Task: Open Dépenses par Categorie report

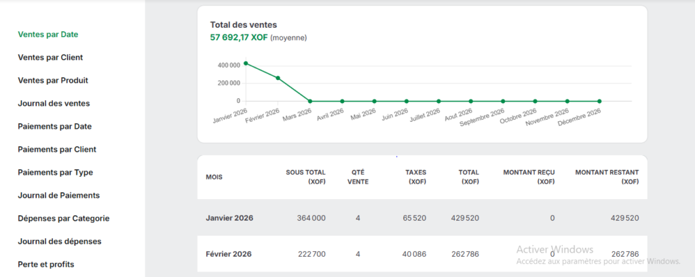Action: (63, 218)
